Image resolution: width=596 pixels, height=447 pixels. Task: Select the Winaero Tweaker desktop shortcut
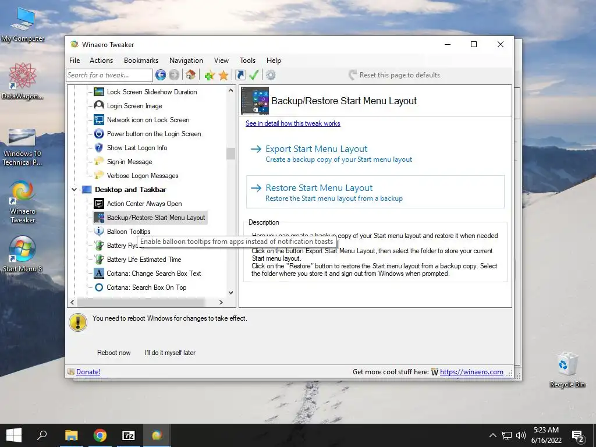pos(23,202)
